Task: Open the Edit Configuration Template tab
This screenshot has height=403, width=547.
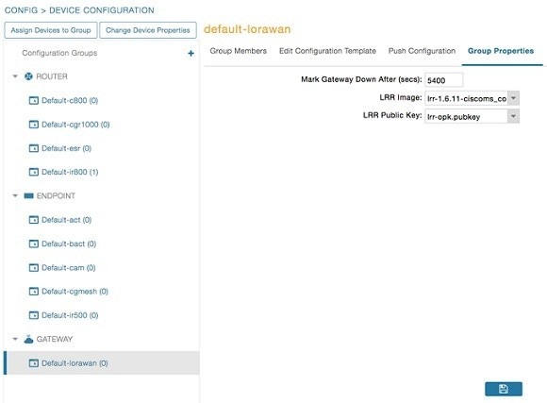Action: point(327,51)
